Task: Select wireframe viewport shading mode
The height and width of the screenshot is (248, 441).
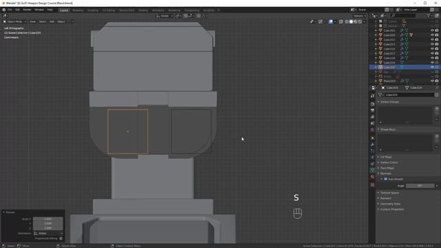Action: click(347, 21)
